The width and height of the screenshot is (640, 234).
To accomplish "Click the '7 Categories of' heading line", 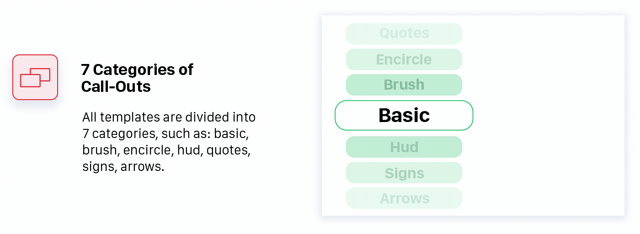I will [x=137, y=69].
